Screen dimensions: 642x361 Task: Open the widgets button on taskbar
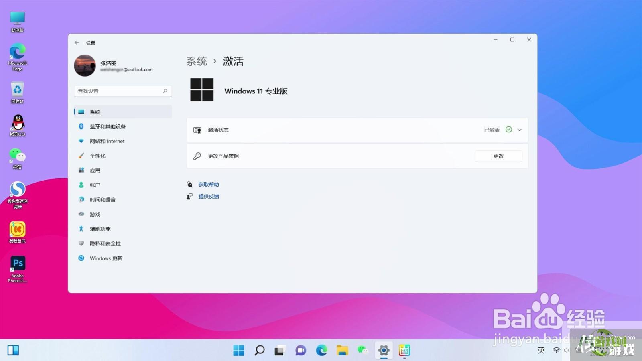[x=13, y=350]
